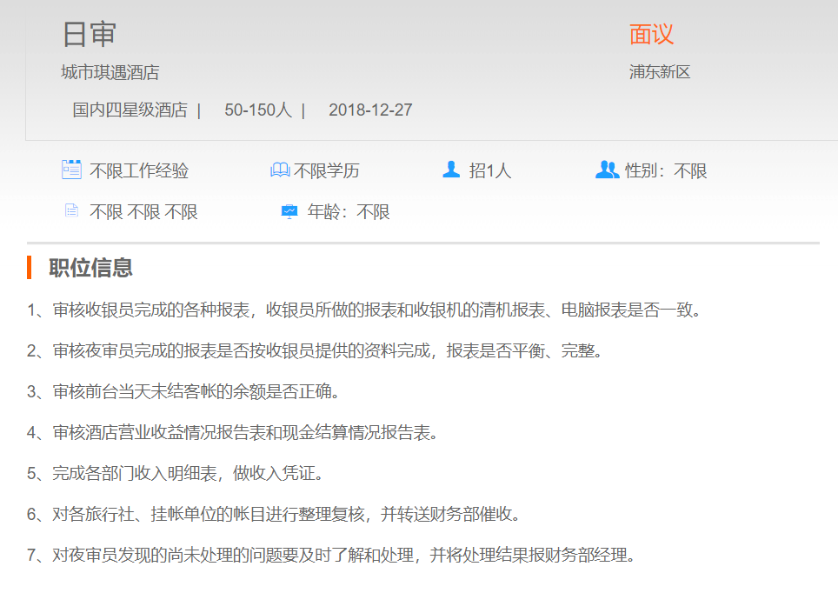Click the 50-150人 company size label
The width and height of the screenshot is (838, 593).
pos(258,110)
